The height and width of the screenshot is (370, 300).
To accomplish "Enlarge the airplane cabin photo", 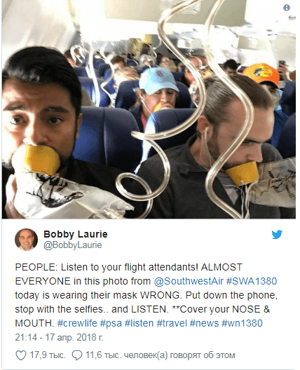I will (149, 109).
